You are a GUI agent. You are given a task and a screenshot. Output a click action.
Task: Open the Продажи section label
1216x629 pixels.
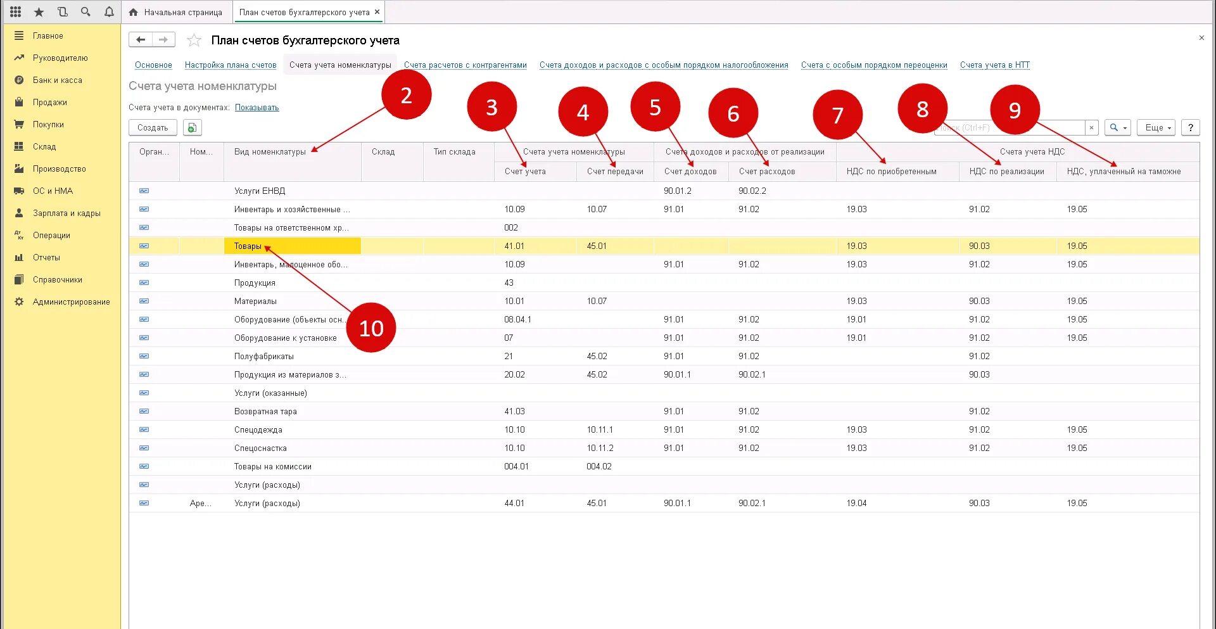point(50,102)
